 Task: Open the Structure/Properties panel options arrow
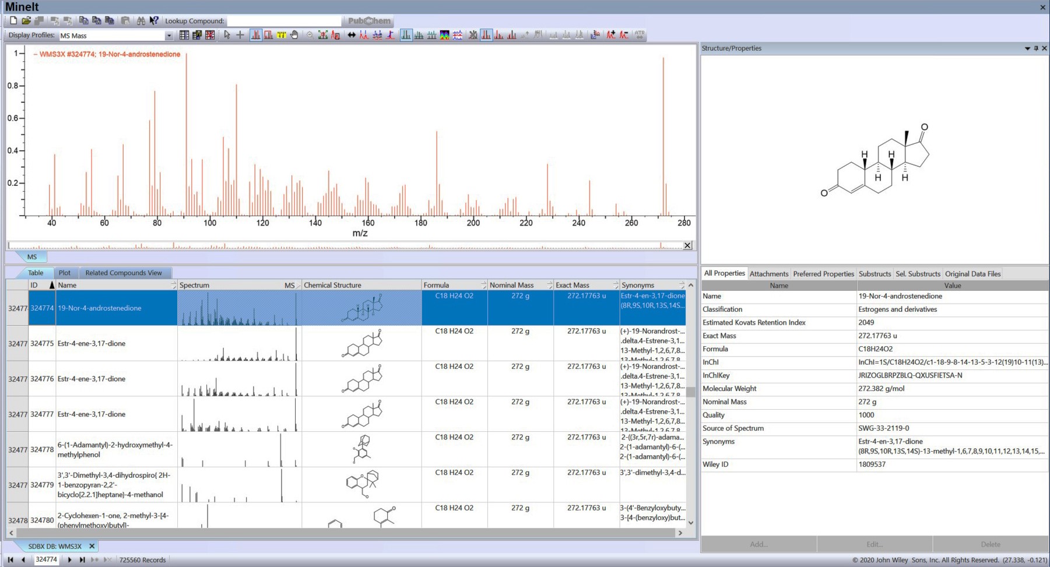(x=1027, y=48)
